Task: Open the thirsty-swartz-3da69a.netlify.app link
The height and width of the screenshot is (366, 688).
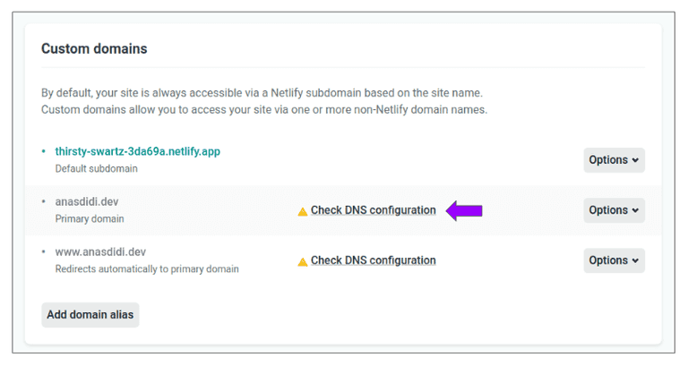Action: click(137, 152)
